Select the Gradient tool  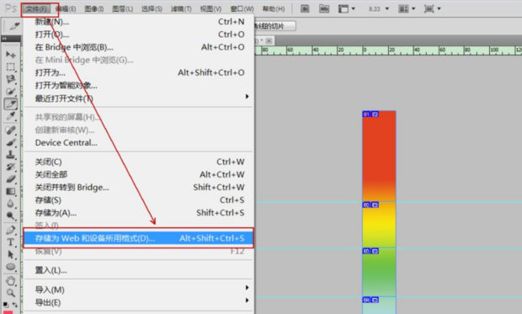[11, 191]
